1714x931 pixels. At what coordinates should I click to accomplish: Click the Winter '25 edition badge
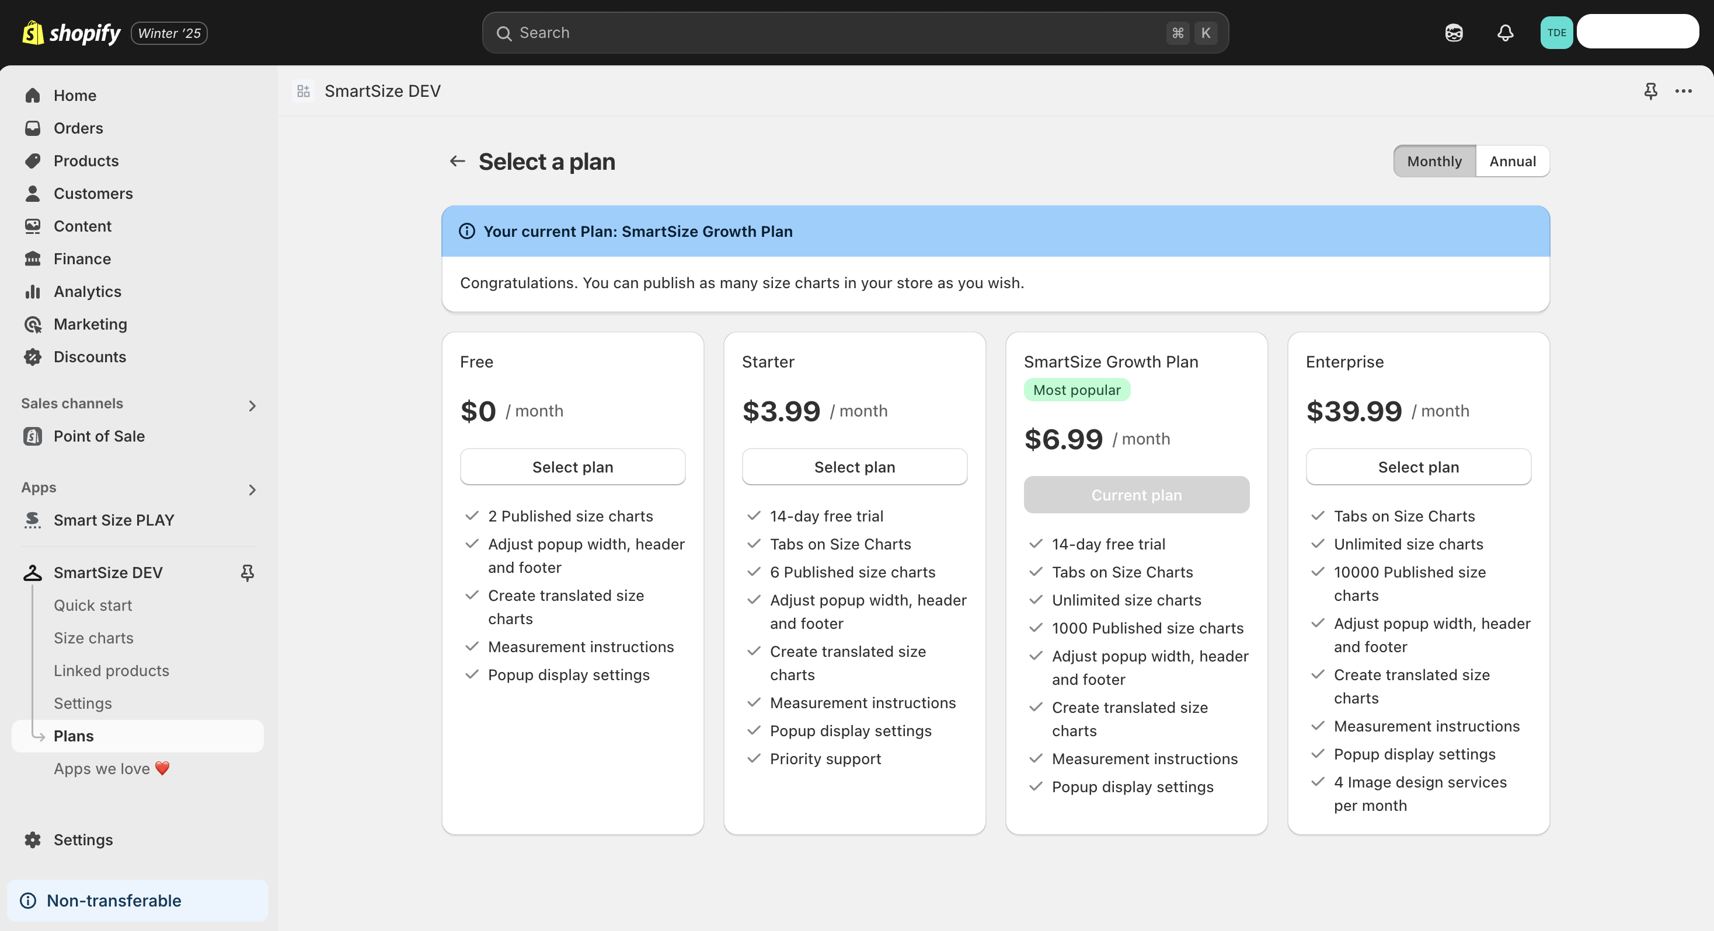(x=169, y=33)
